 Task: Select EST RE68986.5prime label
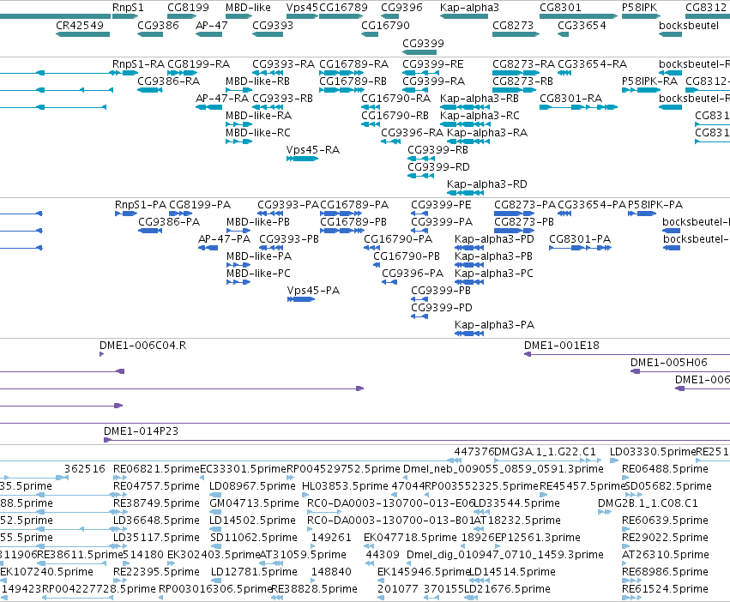666,572
